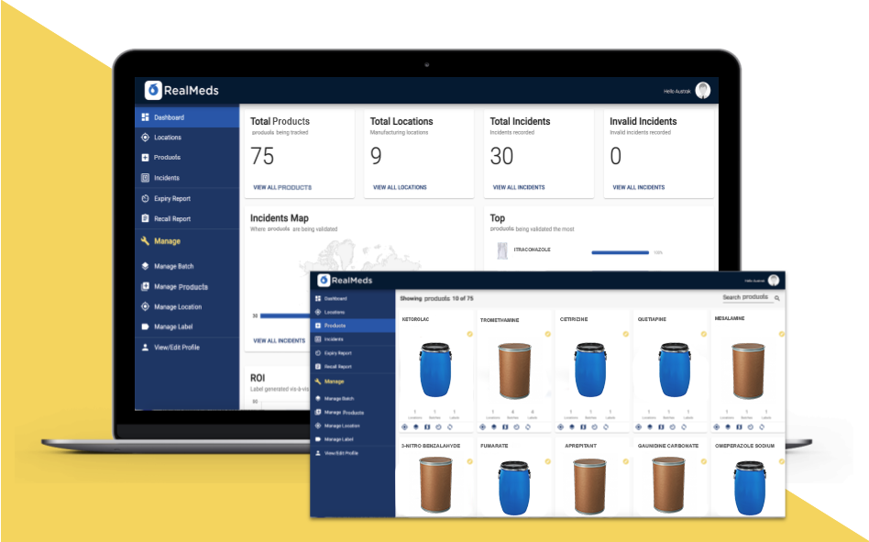The image size is (869, 542).
Task: Click the KETOROLAC blue drum image
Action: (435, 370)
